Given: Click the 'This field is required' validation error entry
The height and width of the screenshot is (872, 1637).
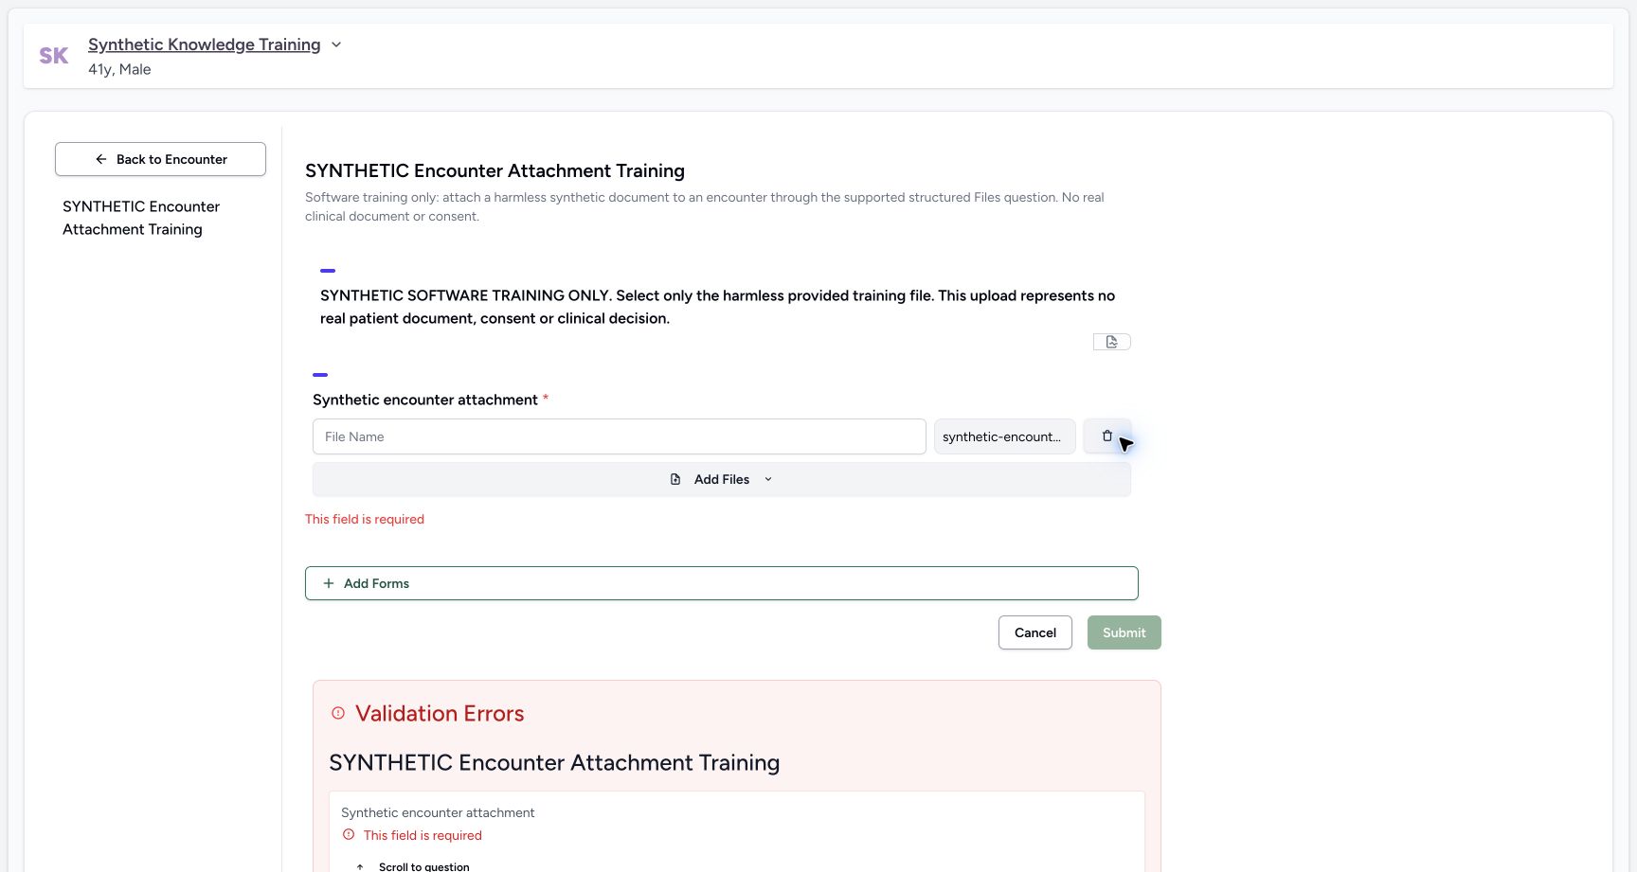Looking at the screenshot, I should [x=423, y=835].
